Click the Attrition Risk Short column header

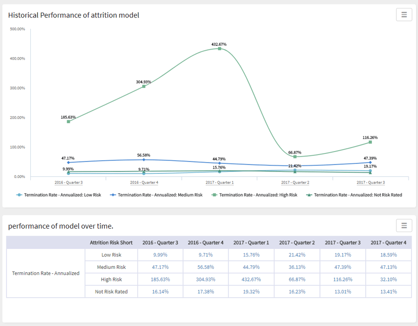click(x=111, y=243)
